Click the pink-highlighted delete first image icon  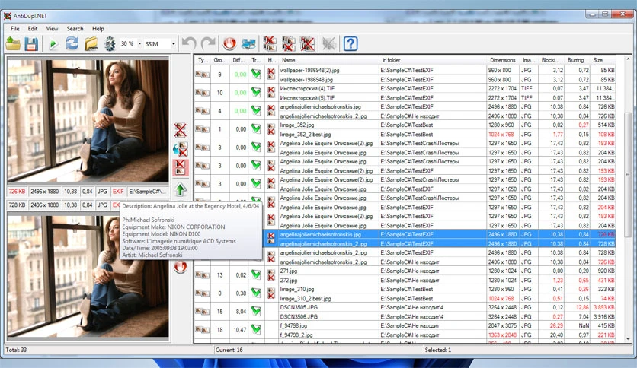(181, 167)
